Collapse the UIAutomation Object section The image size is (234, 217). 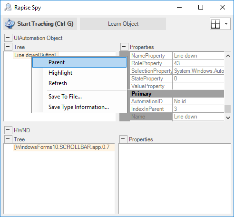click(x=8, y=38)
